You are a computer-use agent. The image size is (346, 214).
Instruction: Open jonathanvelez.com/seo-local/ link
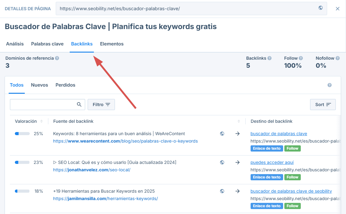click(92, 170)
